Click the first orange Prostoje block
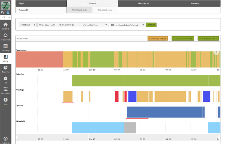The height and width of the screenshot is (144, 225). (x=68, y=96)
